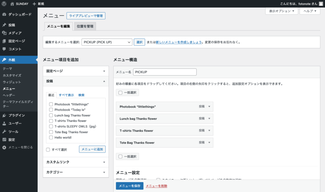
Task: Click the メニューを保存 button
Action: click(129, 186)
